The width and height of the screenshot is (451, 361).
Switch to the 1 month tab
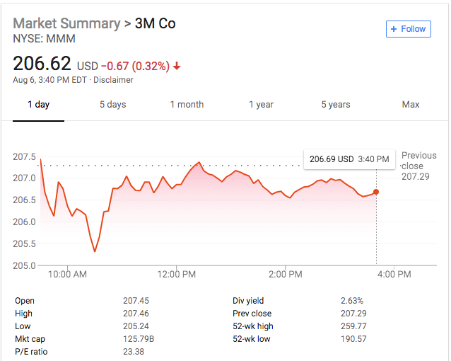click(187, 104)
